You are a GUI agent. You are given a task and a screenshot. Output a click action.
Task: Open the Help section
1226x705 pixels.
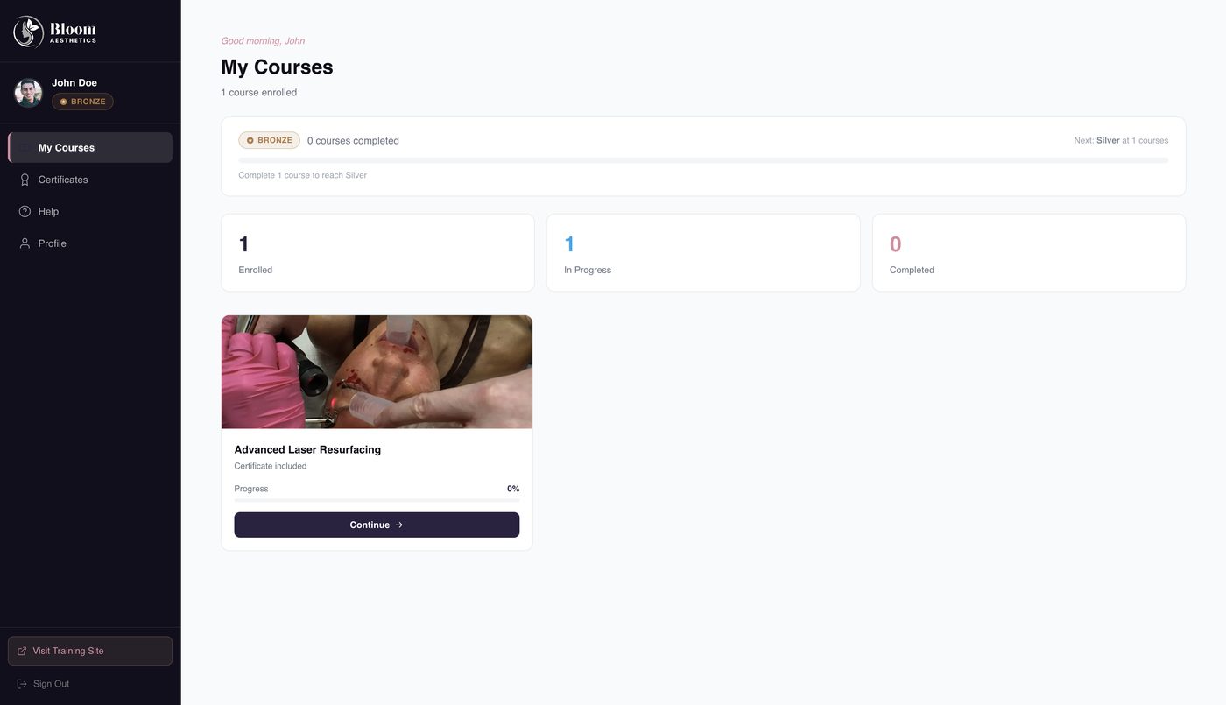coord(90,211)
